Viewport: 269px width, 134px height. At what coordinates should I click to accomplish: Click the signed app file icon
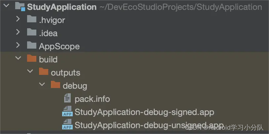tap(67, 112)
